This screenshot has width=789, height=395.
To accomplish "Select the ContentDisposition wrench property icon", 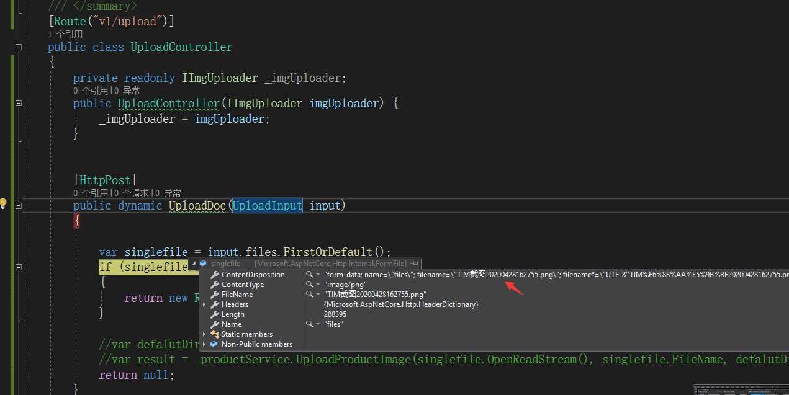I will (215, 275).
